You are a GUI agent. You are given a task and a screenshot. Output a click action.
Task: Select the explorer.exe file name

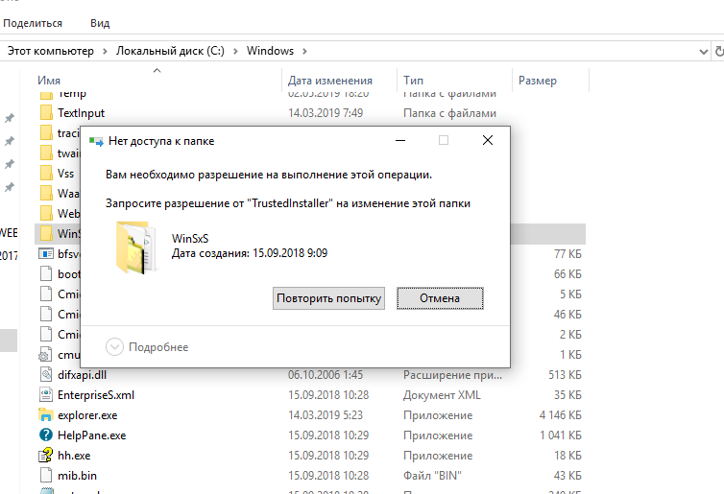tap(87, 415)
